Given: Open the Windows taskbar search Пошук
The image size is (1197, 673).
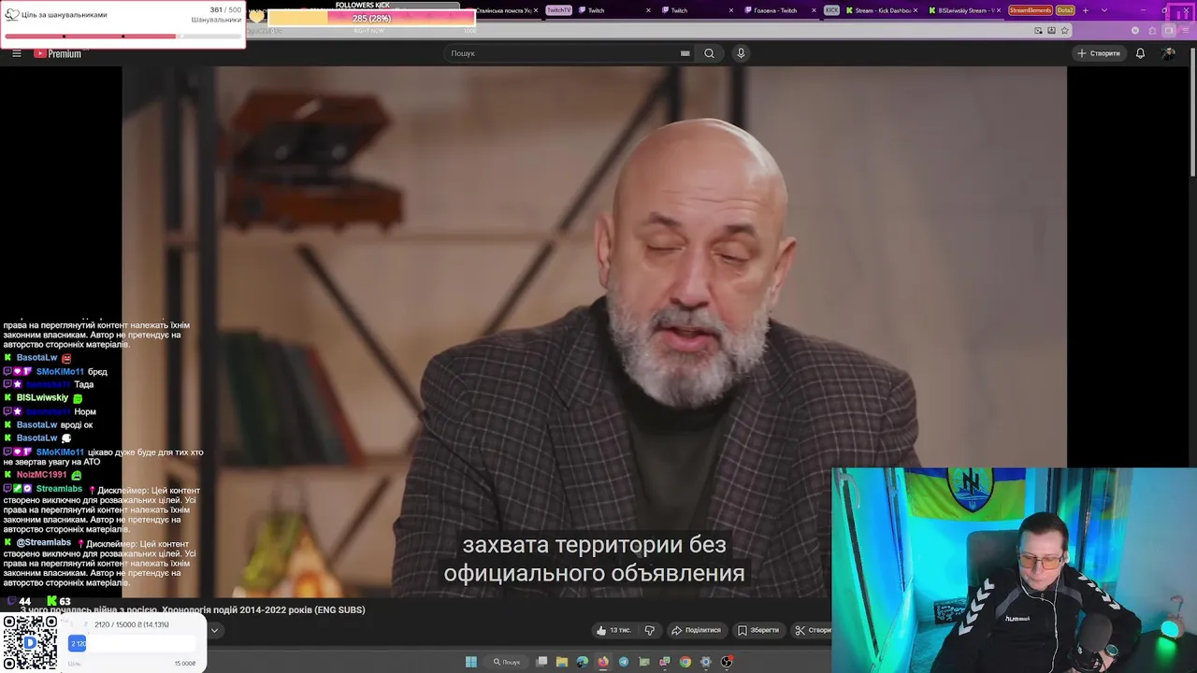Looking at the screenshot, I should (x=506, y=662).
